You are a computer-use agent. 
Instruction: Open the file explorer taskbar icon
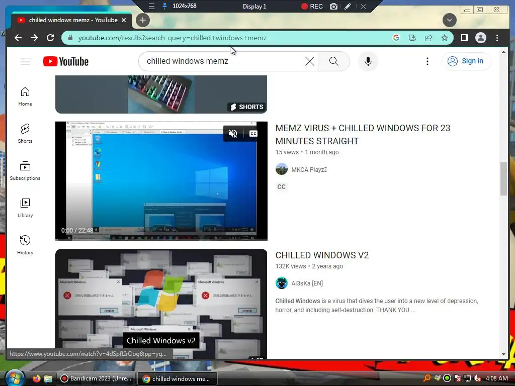pos(48,379)
